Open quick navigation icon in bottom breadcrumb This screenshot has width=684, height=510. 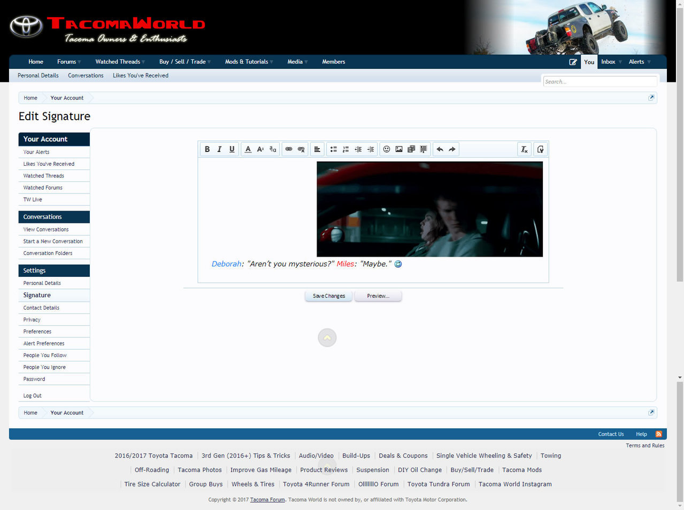pos(651,412)
